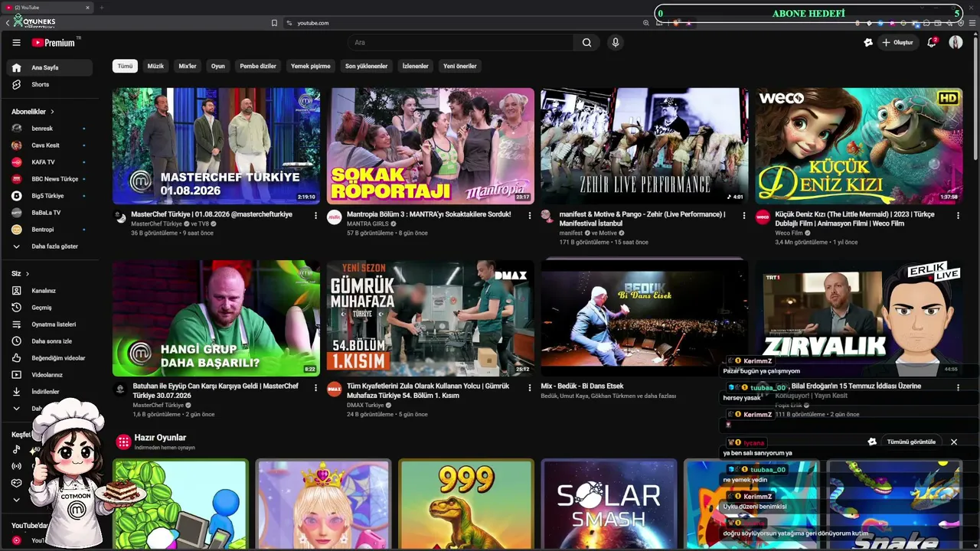
Task: Open the three-dot menu for Küçük Deniz Kızı
Action: coord(958,216)
